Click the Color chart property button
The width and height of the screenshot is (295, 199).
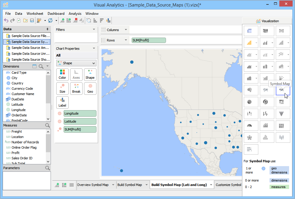click(62, 74)
